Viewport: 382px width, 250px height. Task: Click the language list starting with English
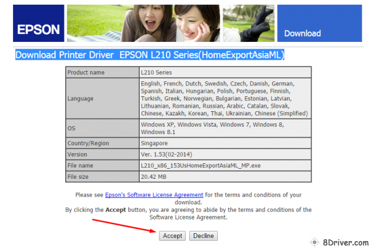226,99
